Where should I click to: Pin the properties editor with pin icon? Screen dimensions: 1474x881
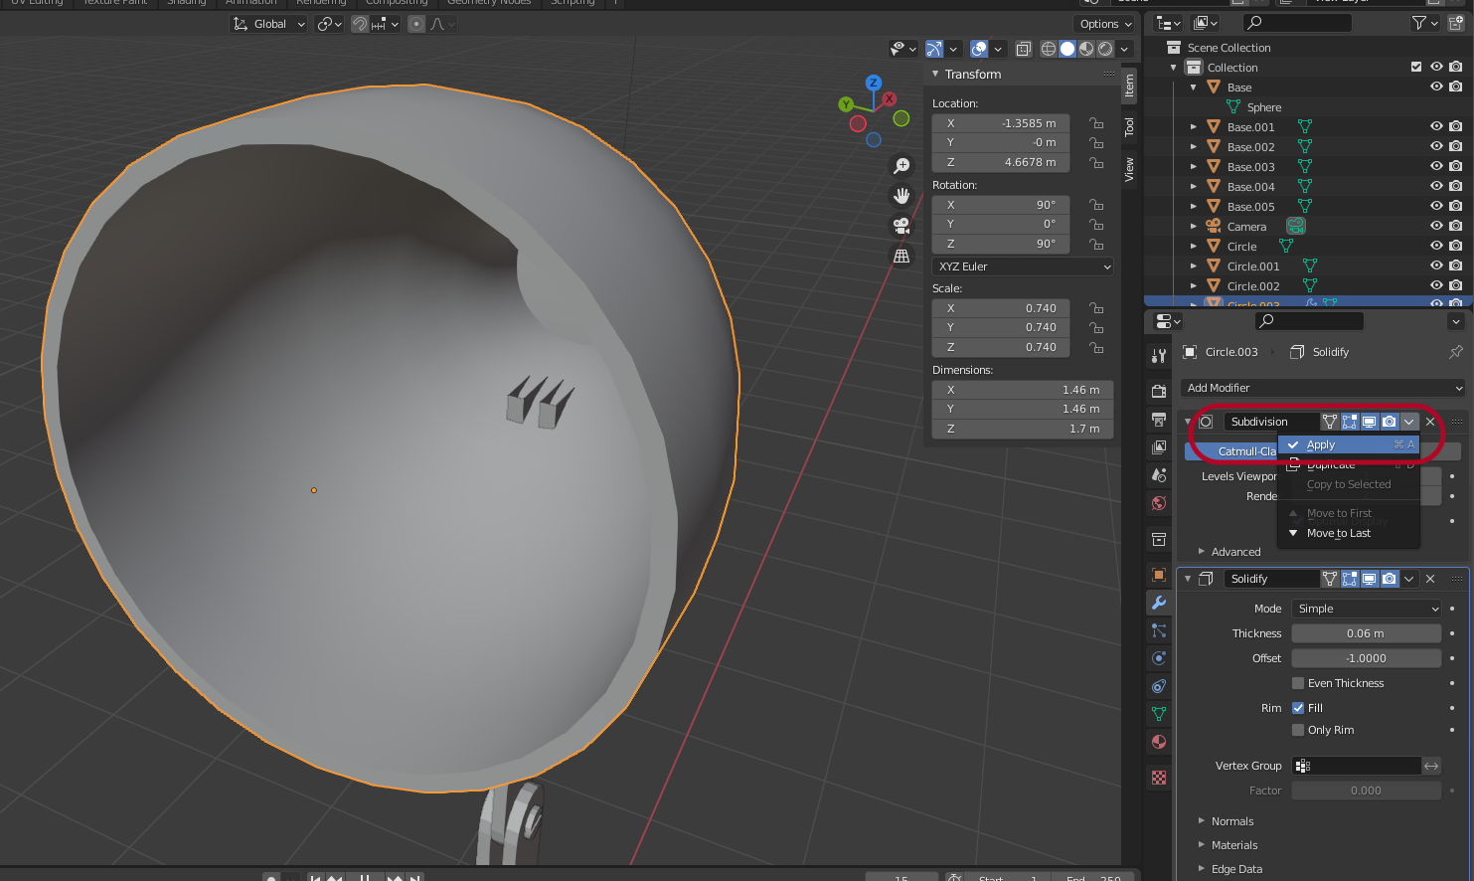1456,352
